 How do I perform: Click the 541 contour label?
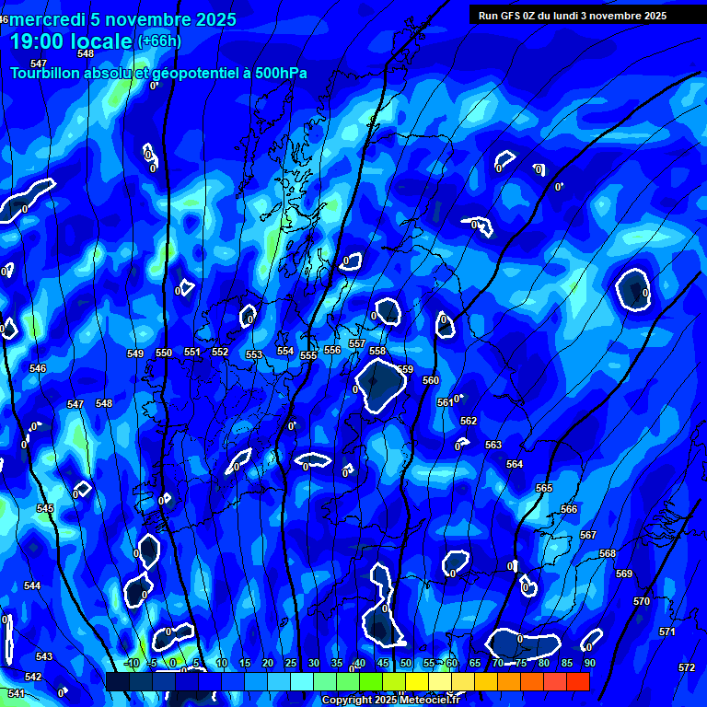pos(17,693)
